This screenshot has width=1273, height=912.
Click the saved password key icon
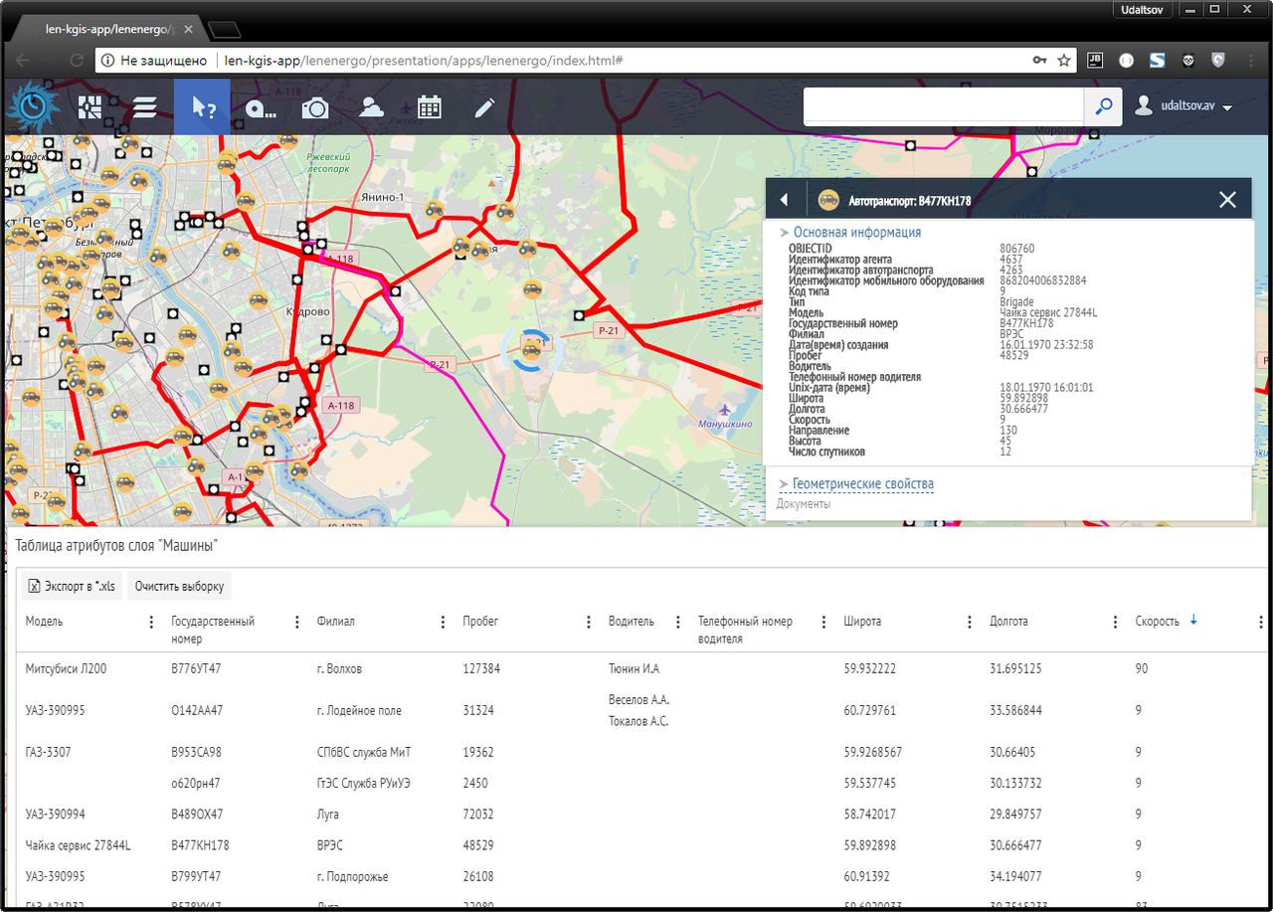click(1039, 60)
